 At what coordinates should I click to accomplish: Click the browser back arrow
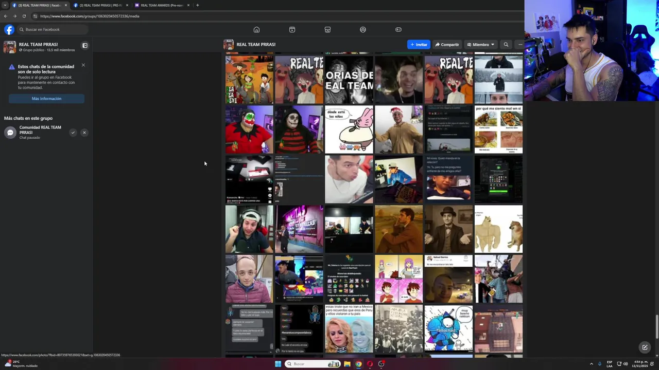tap(6, 16)
